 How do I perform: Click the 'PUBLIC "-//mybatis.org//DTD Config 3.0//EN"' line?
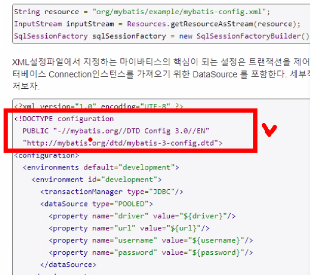[x=116, y=131]
